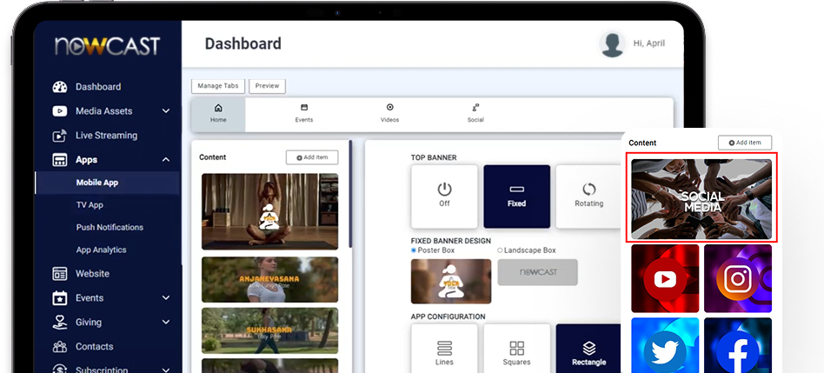
Task: Open Dashboard from the sidebar
Action: coord(97,87)
